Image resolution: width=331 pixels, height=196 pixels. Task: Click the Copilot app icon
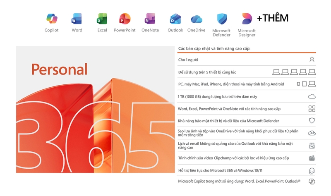52,19
